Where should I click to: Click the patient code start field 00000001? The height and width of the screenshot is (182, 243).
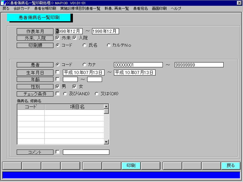[138, 65]
